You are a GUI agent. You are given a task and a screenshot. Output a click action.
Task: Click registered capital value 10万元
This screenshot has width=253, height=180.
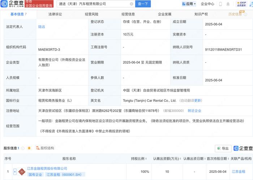(128, 35)
